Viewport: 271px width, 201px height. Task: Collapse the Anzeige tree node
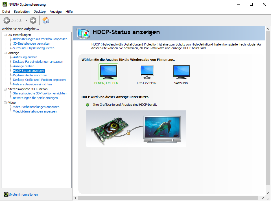coord(5,53)
